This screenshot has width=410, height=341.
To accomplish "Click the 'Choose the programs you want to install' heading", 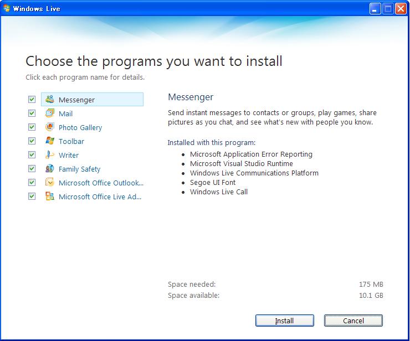I will pos(154,61).
